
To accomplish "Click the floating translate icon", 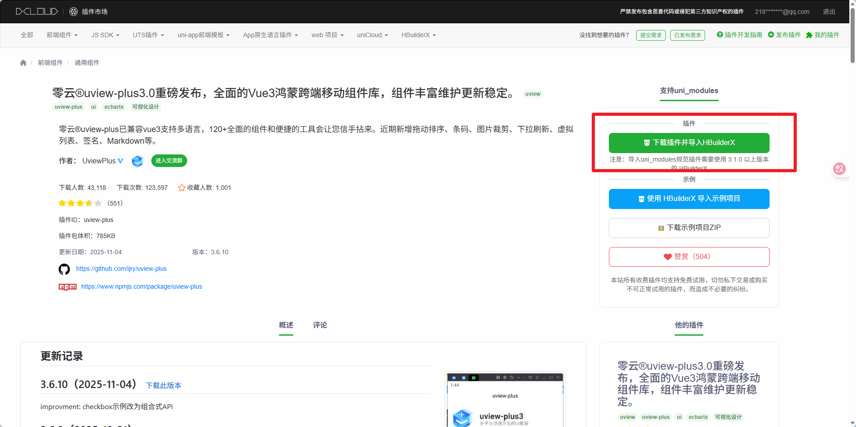I will (839, 169).
